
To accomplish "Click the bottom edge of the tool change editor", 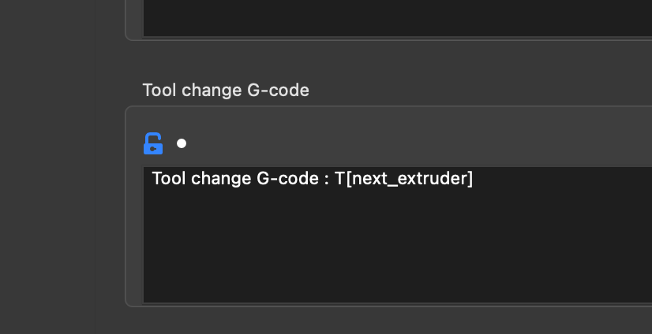I will point(397,303).
